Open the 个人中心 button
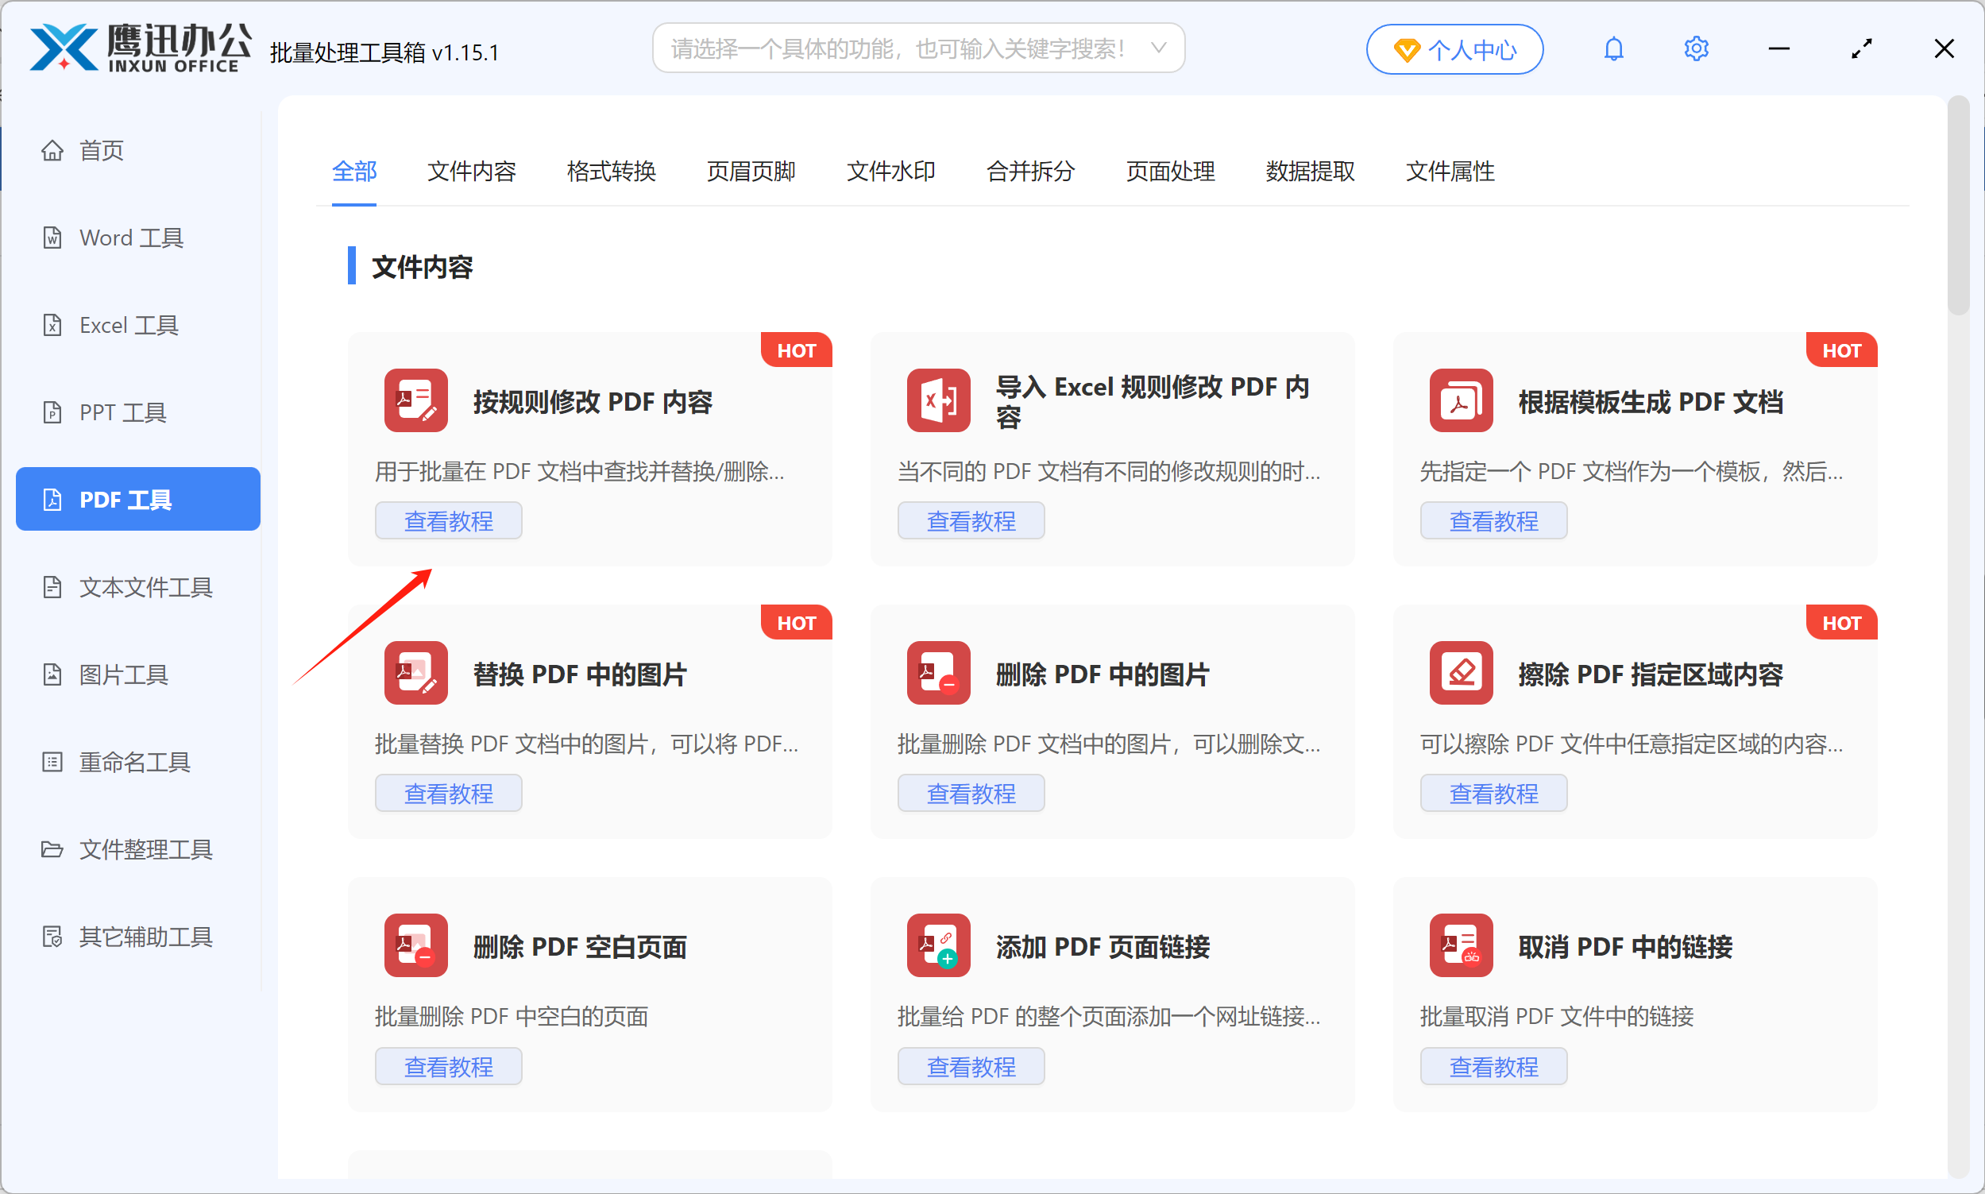The height and width of the screenshot is (1194, 1985). click(1455, 50)
